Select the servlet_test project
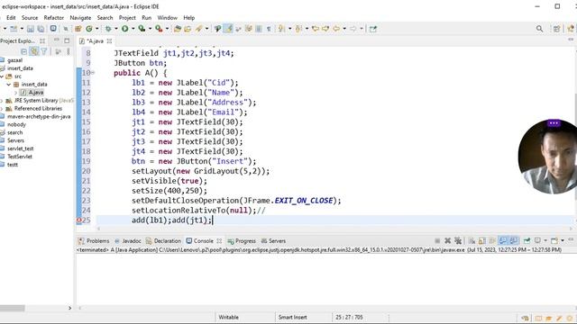Viewport: 577px width, 324px height. (x=20, y=148)
